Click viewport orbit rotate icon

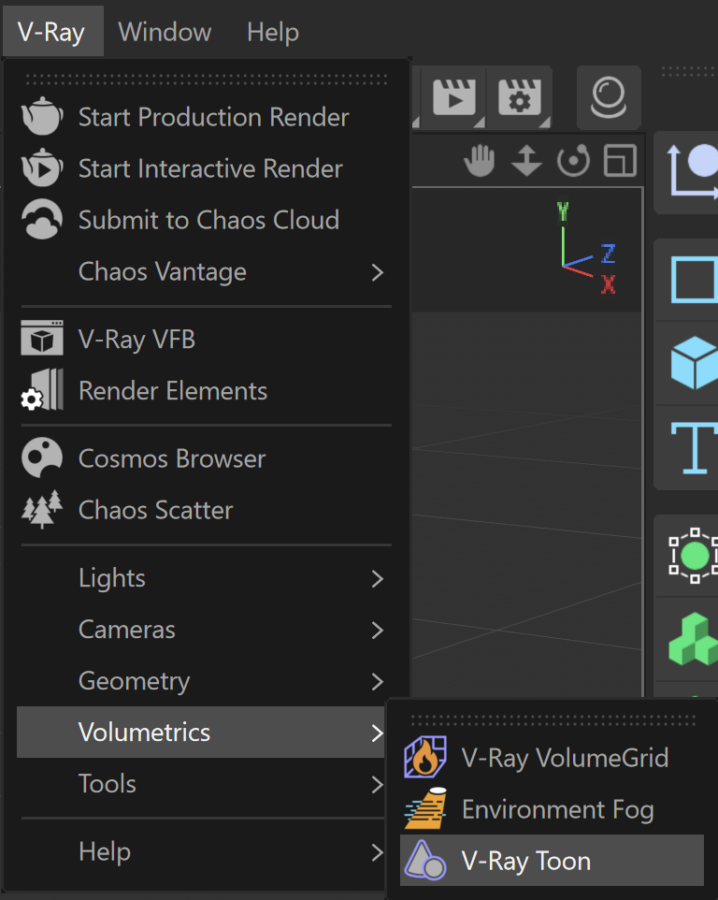coord(573,160)
